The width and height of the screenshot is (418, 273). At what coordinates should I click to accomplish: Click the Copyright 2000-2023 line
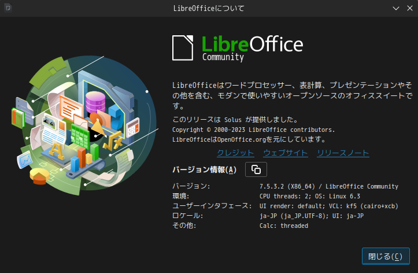tap(253, 130)
